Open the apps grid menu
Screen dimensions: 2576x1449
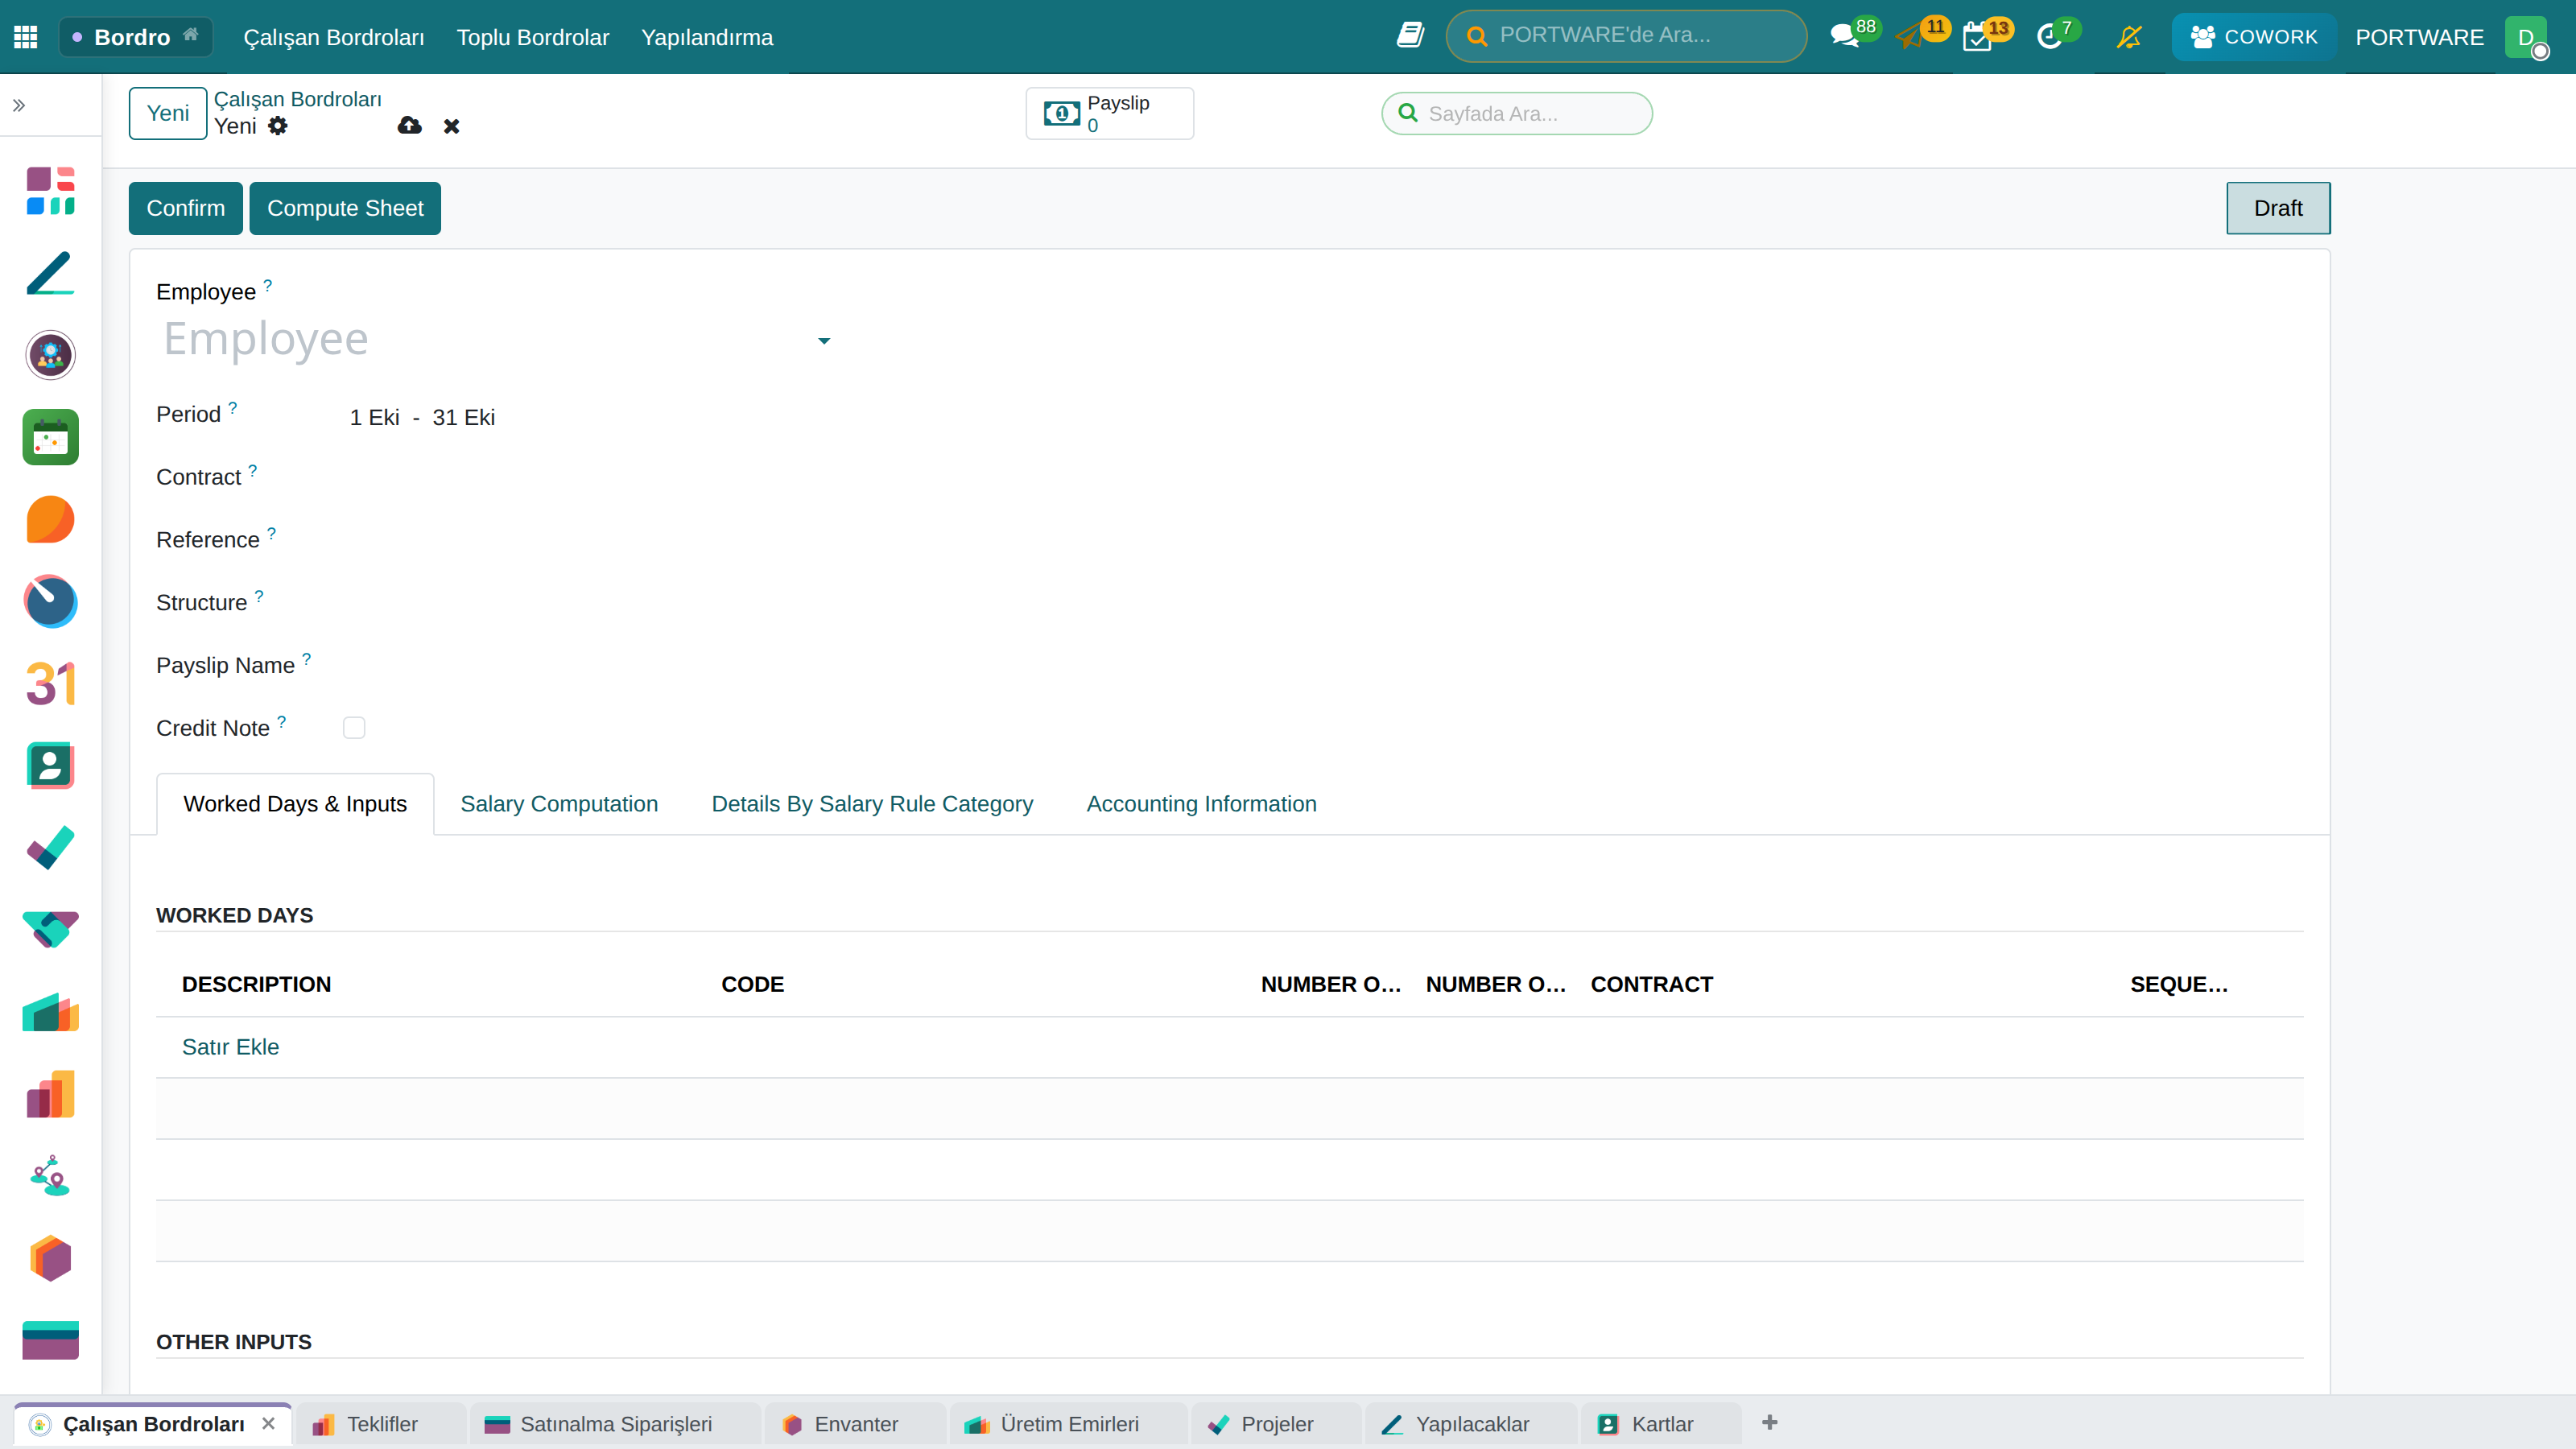[26, 37]
